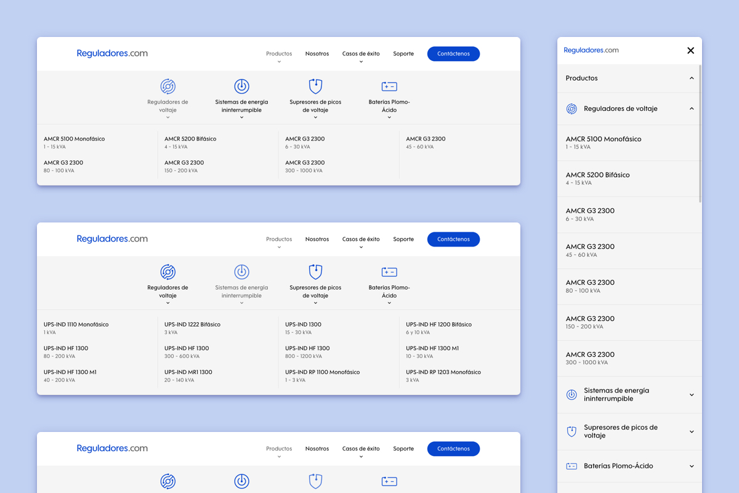739x493 pixels.
Task: Click Contáctenos button in bottom mockup
Action: 453,449
